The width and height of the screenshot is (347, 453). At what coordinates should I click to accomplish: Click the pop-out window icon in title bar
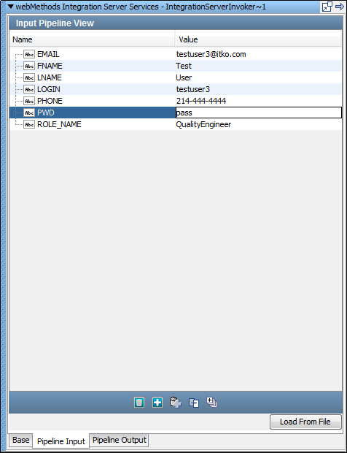(327, 7)
